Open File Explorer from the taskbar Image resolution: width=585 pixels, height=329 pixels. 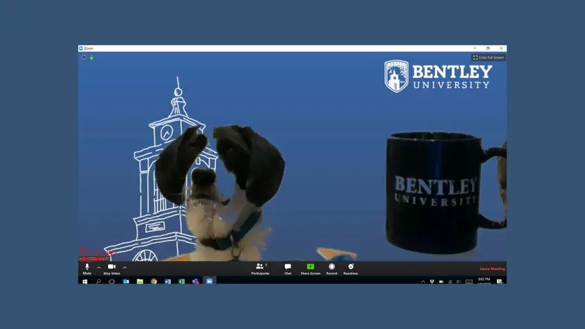click(x=140, y=282)
